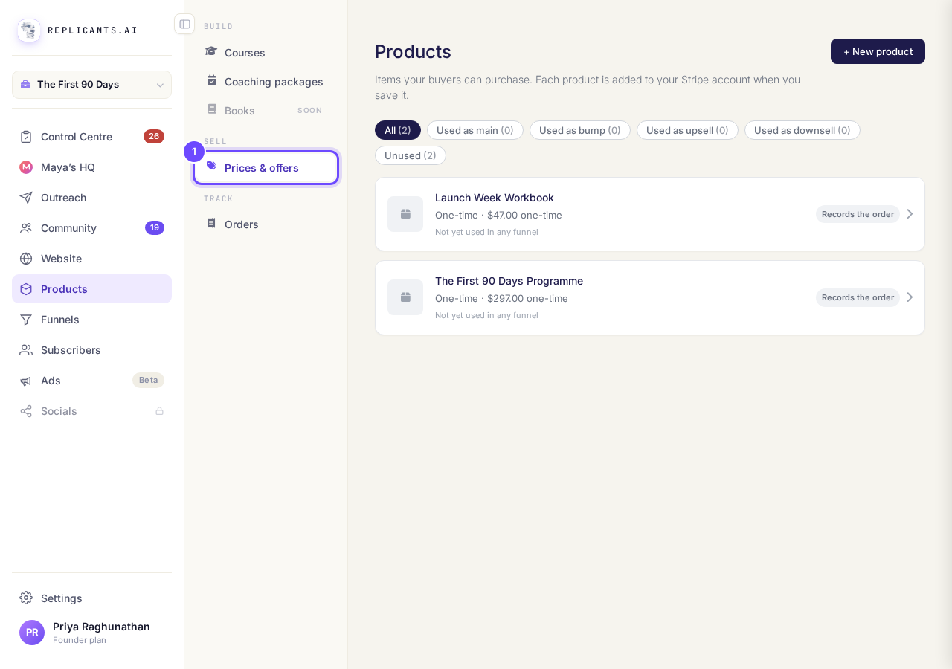
Task: Click Records the order badge on Programme
Action: (858, 297)
